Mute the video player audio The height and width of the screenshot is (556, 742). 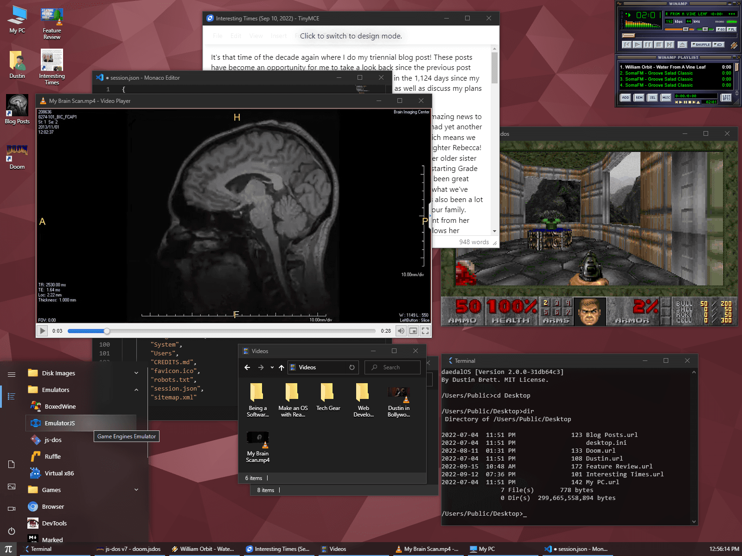coord(401,331)
